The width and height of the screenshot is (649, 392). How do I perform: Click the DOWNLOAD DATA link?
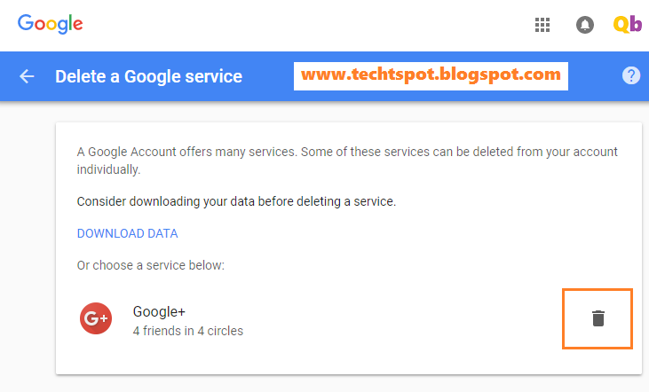(128, 233)
